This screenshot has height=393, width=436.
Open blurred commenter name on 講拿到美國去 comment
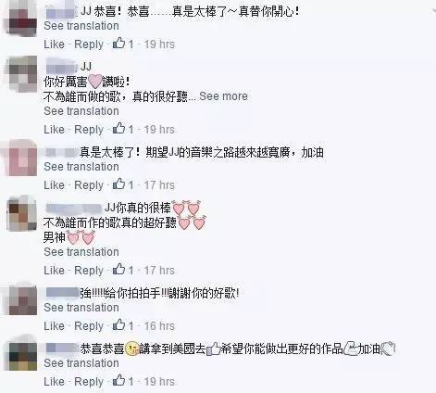tap(63, 349)
